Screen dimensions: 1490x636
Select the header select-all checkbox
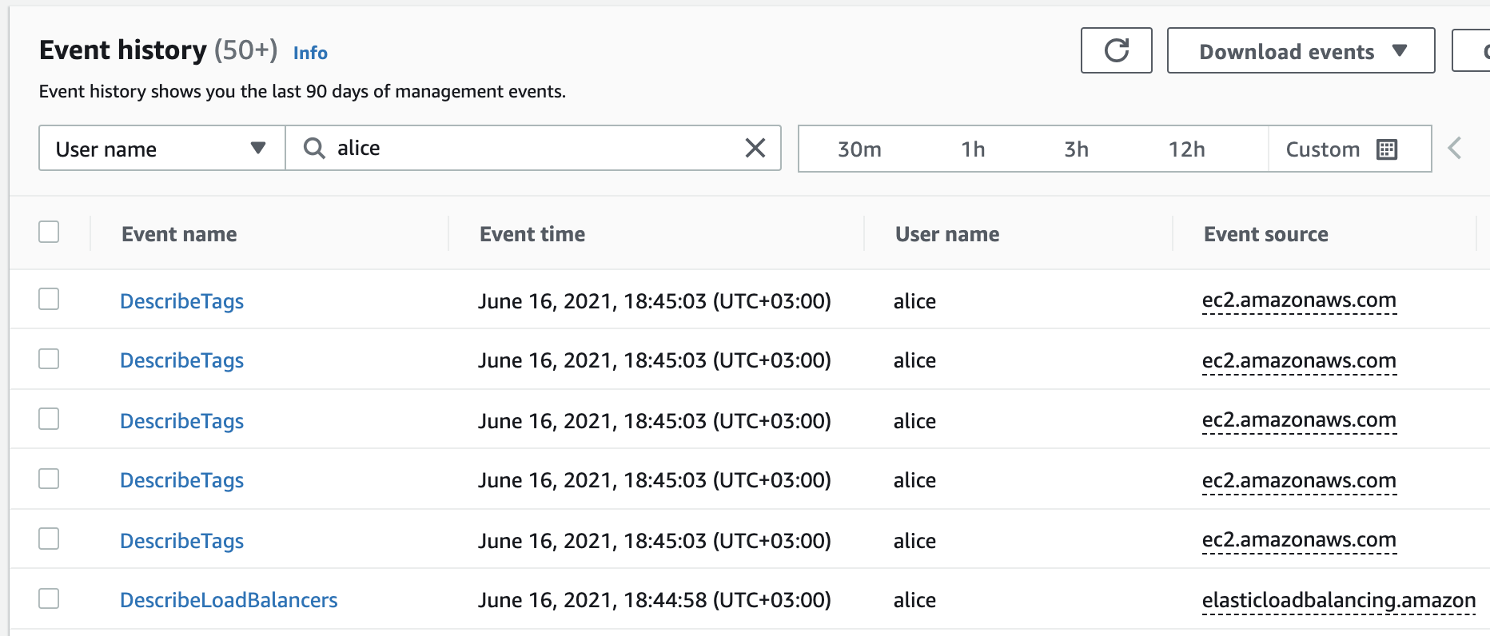point(50,233)
